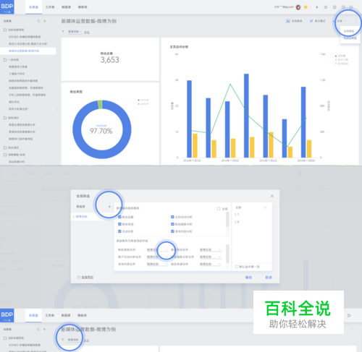Click the 图文模式 icon button
362x352 pixels.
(311, 21)
